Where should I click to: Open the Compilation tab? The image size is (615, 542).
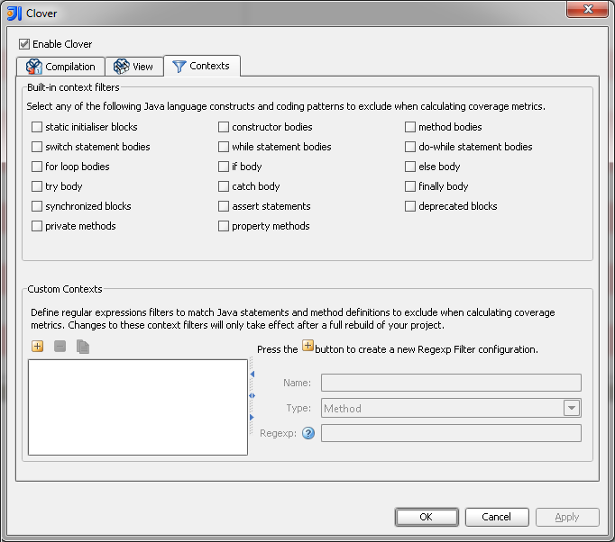tap(60, 67)
